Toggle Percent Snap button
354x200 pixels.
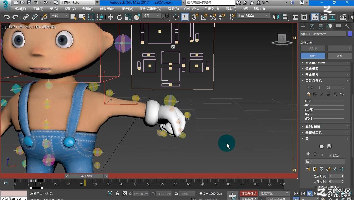[x=213, y=17]
